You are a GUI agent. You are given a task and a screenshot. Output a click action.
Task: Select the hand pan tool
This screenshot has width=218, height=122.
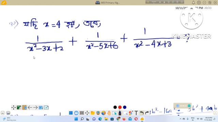pyautogui.click(x=109, y=113)
